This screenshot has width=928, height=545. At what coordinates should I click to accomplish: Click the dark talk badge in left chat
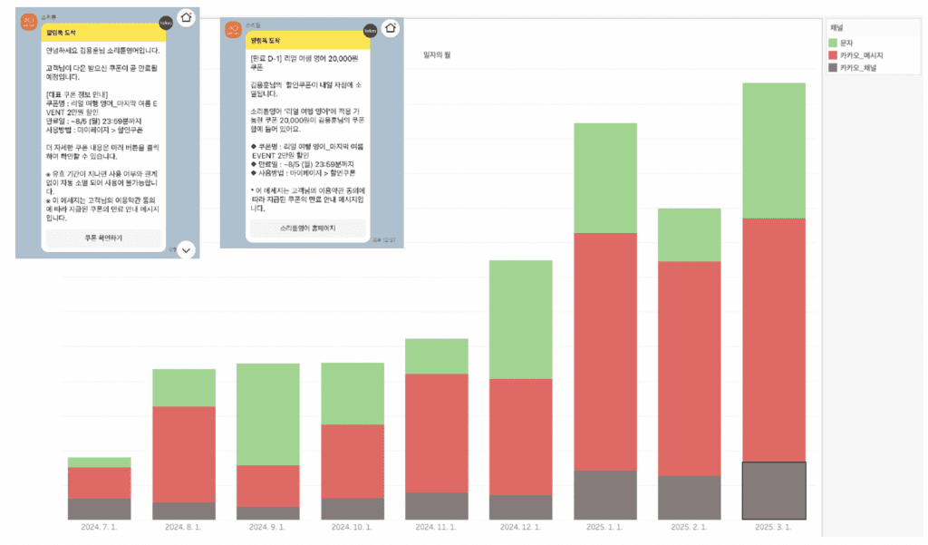[165, 22]
